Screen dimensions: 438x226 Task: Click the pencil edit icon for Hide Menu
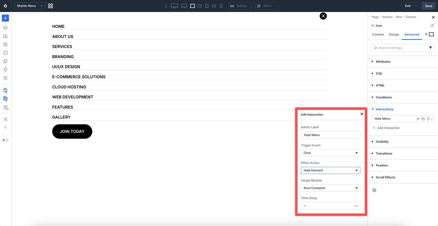point(418,119)
